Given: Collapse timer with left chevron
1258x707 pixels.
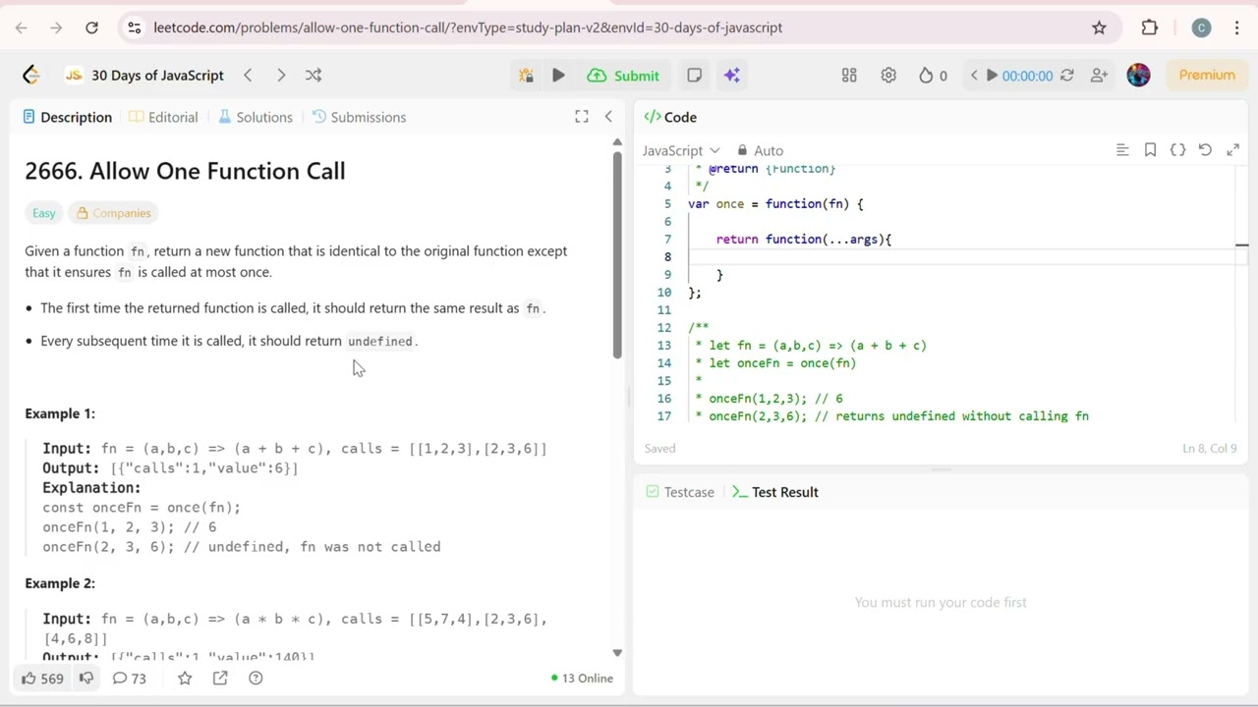Looking at the screenshot, I should tap(973, 76).
